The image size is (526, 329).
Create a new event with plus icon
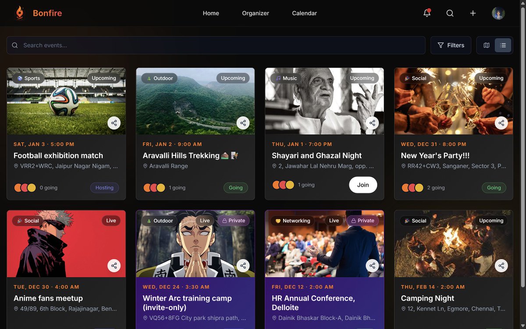473,13
